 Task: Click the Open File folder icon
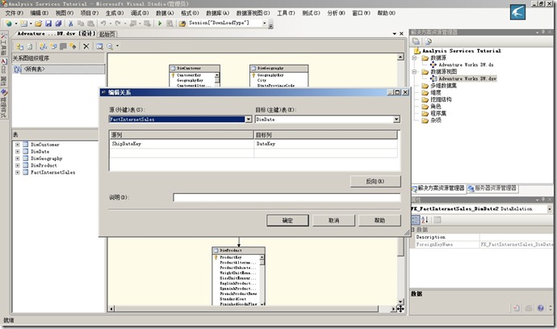(39, 23)
